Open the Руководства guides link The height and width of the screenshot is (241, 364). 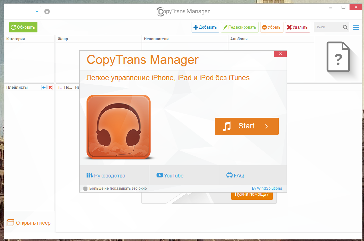pos(106,176)
